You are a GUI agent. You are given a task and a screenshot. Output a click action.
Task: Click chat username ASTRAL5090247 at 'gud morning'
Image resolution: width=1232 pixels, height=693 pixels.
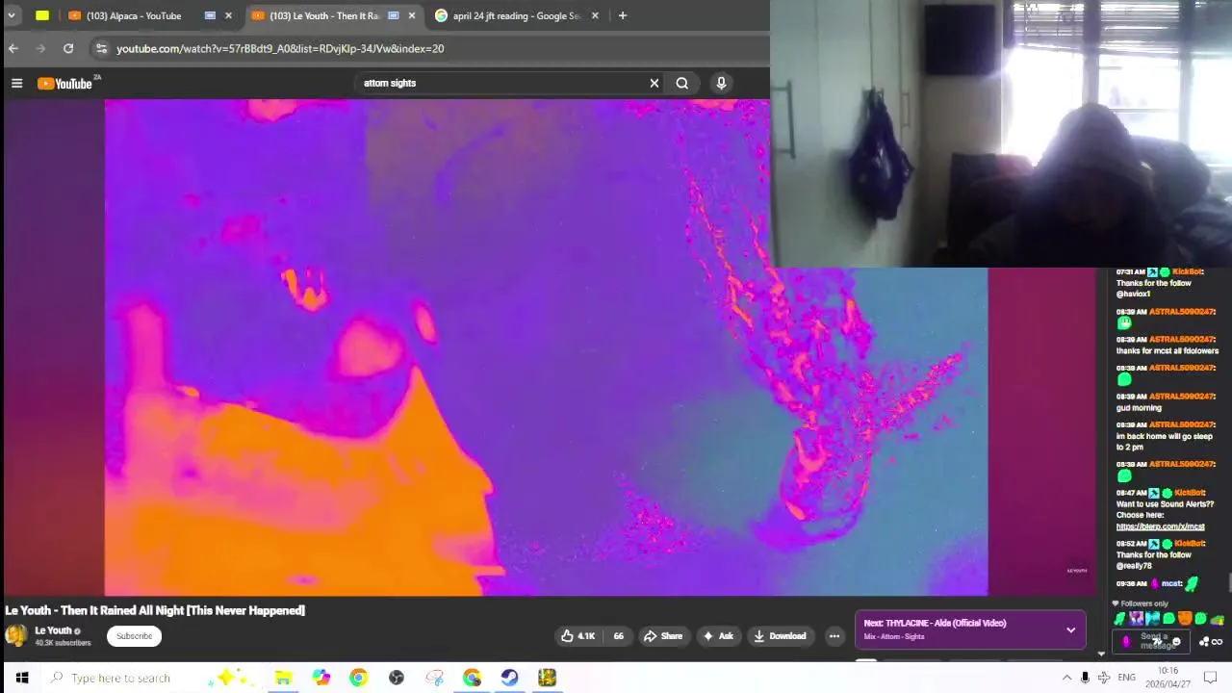click(x=1181, y=397)
